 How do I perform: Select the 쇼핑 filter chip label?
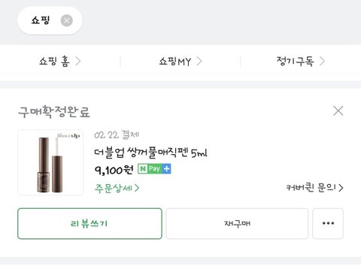pyautogui.click(x=41, y=20)
